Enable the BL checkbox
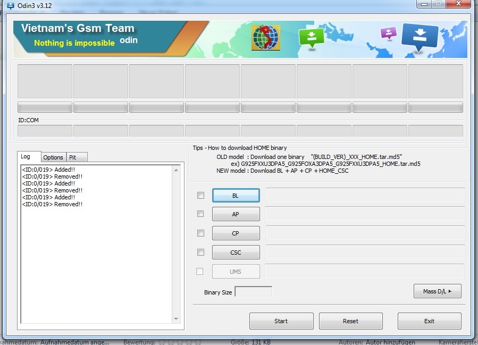 200,195
